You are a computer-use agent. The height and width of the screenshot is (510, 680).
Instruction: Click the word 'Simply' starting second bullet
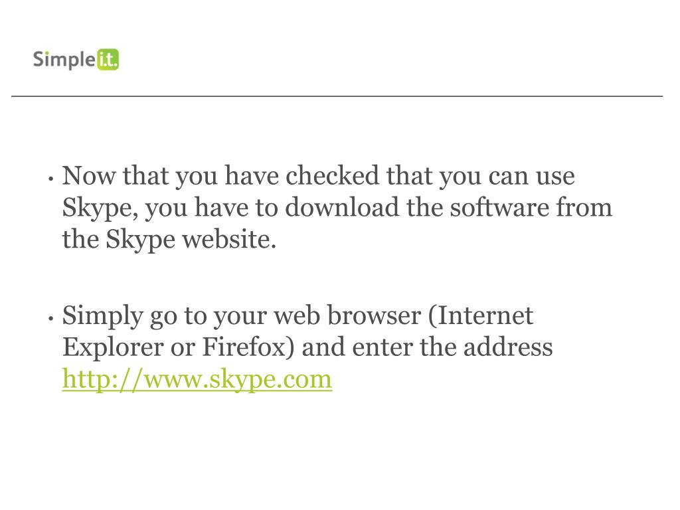pyautogui.click(x=103, y=317)
